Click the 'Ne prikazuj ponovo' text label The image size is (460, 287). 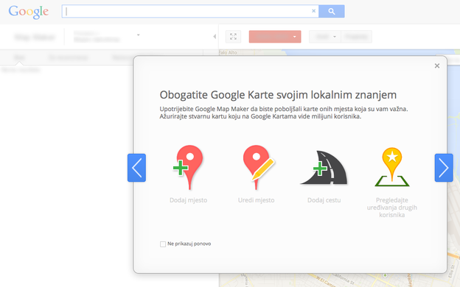pos(189,244)
